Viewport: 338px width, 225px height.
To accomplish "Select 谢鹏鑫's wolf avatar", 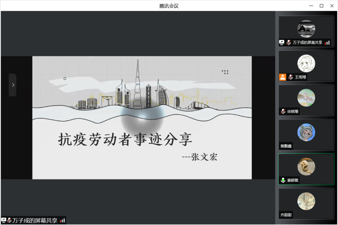I will coord(306,132).
